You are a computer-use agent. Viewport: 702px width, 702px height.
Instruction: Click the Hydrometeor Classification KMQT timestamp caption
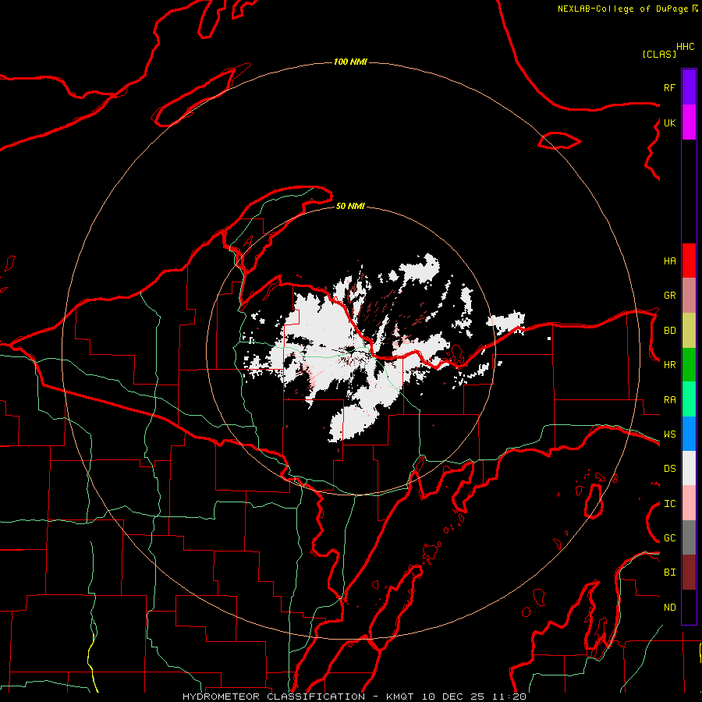354,697
